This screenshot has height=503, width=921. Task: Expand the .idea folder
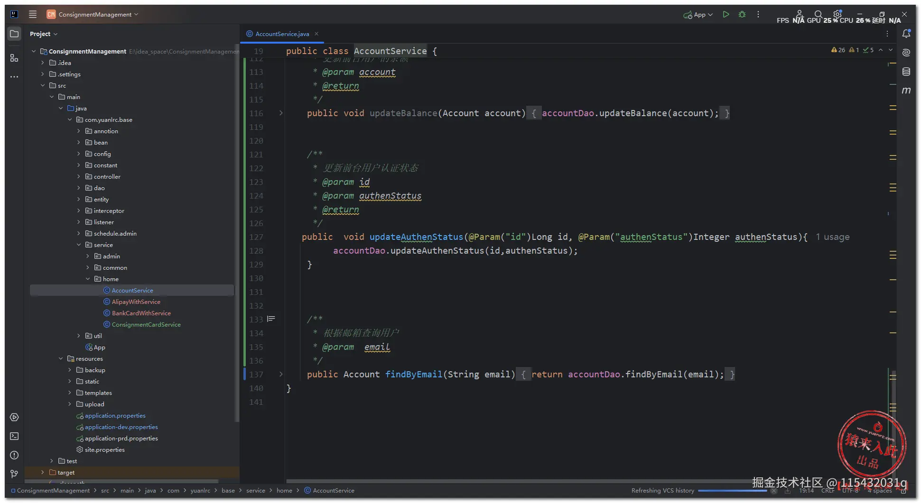43,63
